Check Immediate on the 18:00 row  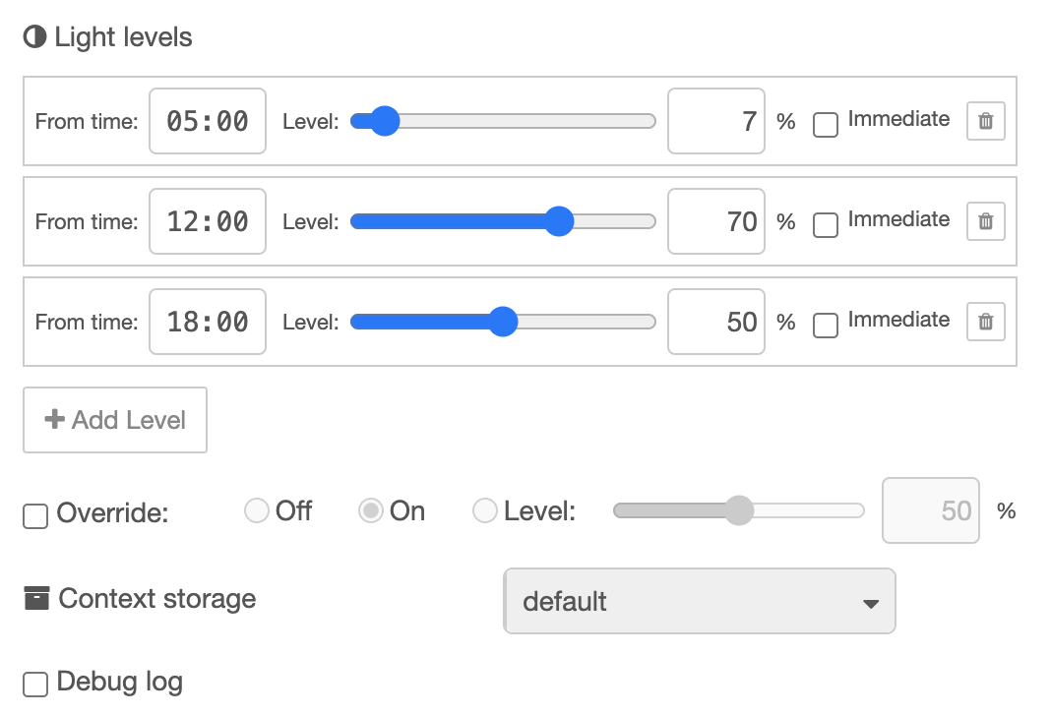(825, 327)
